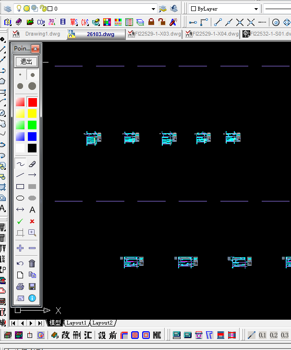291x350 pixels.
Task: Click the 0.3 line width button
Action: tap(285, 335)
